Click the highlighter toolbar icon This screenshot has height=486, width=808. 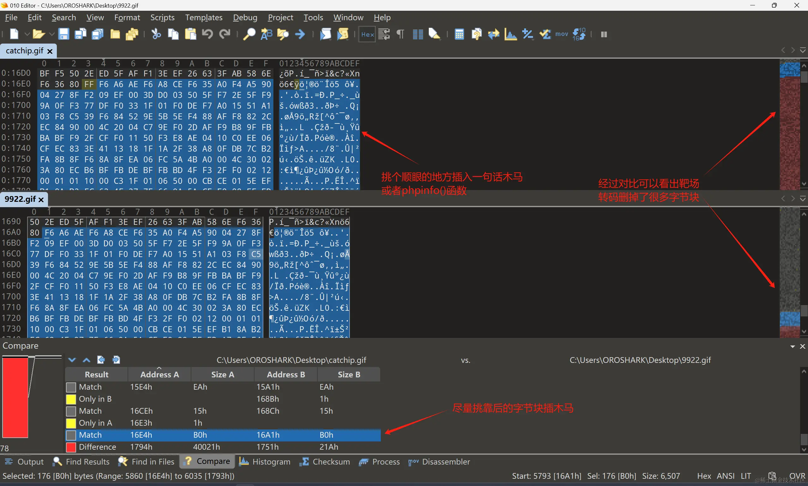coord(434,34)
